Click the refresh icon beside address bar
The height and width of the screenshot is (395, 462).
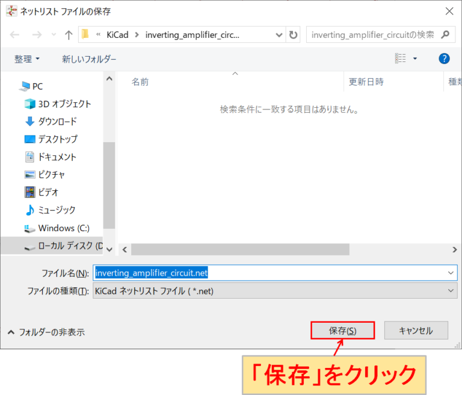293,35
